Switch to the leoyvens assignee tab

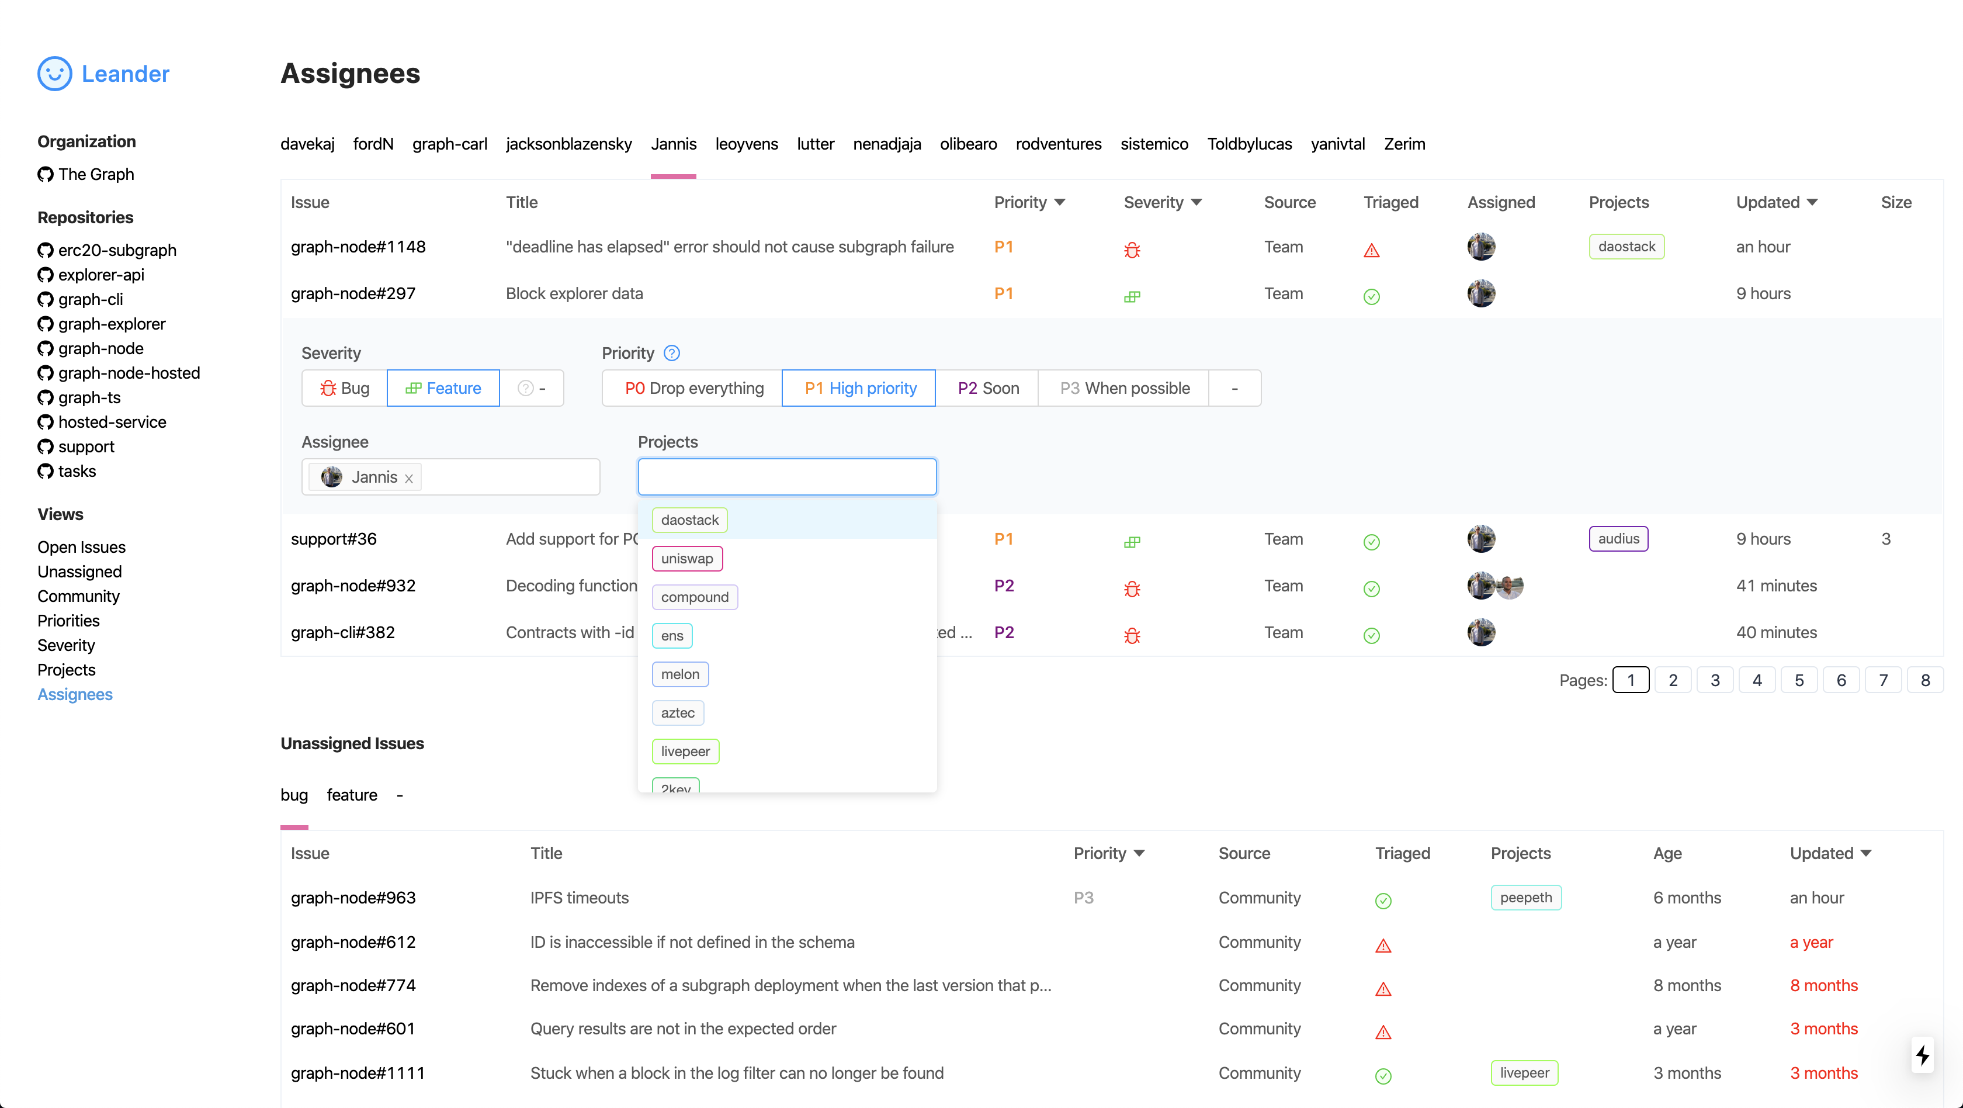tap(746, 144)
